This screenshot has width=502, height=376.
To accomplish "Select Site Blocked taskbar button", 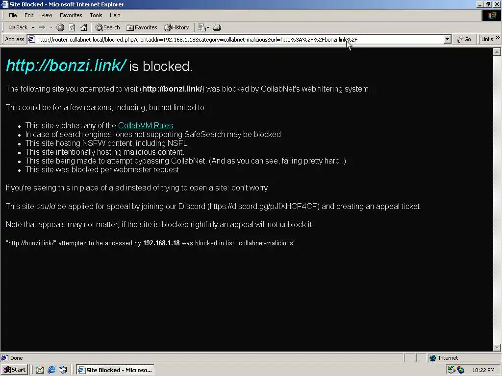I will [x=115, y=370].
